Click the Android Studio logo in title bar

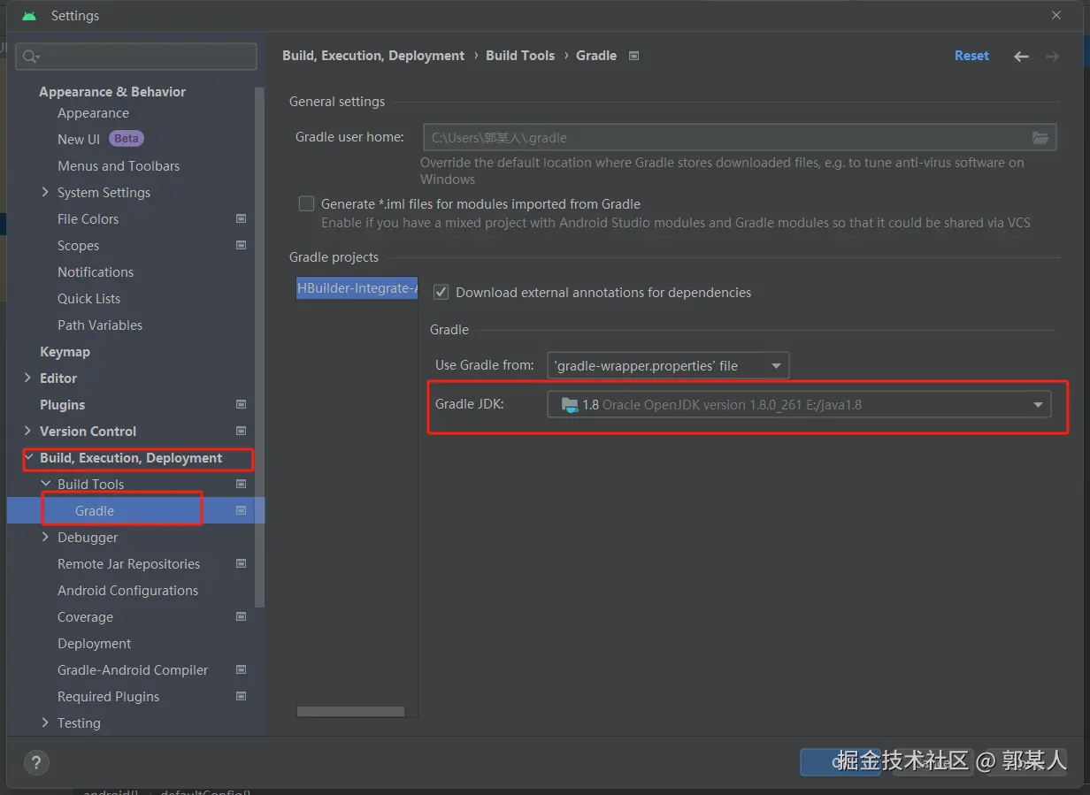pos(29,16)
